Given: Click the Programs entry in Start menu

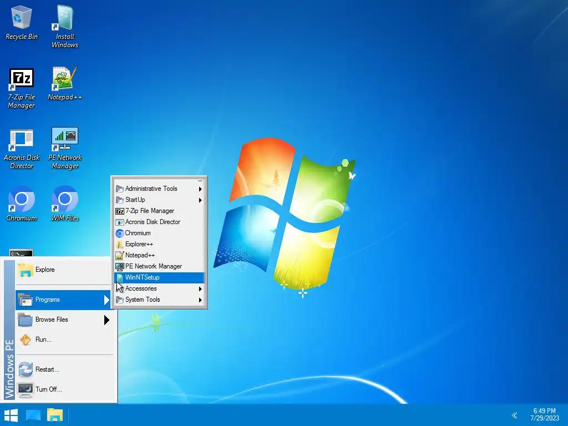Looking at the screenshot, I should pos(63,300).
